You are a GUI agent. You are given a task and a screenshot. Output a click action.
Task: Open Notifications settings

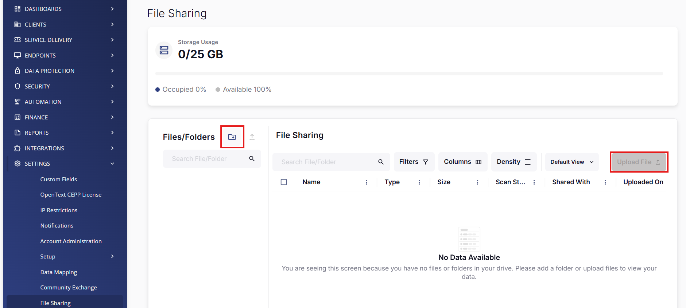click(57, 226)
